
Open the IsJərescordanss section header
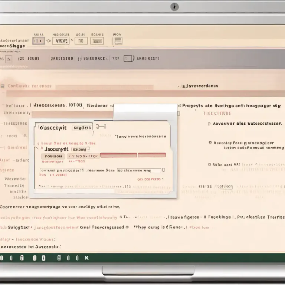point(199,86)
